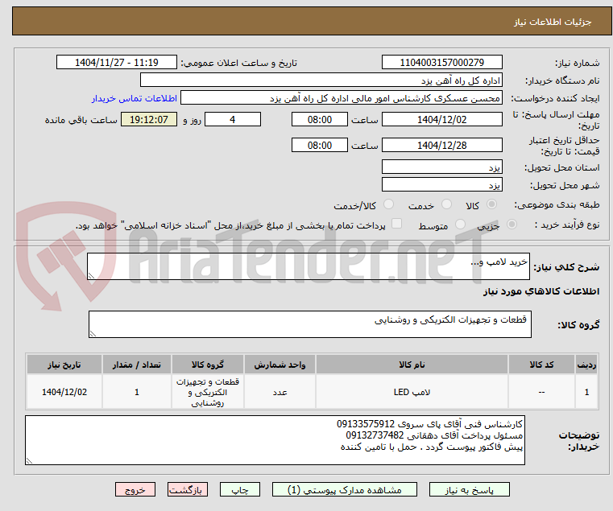Screen dimensions: 613x511
Task: Select the کالا/خدمت radio button
Action: (388, 204)
